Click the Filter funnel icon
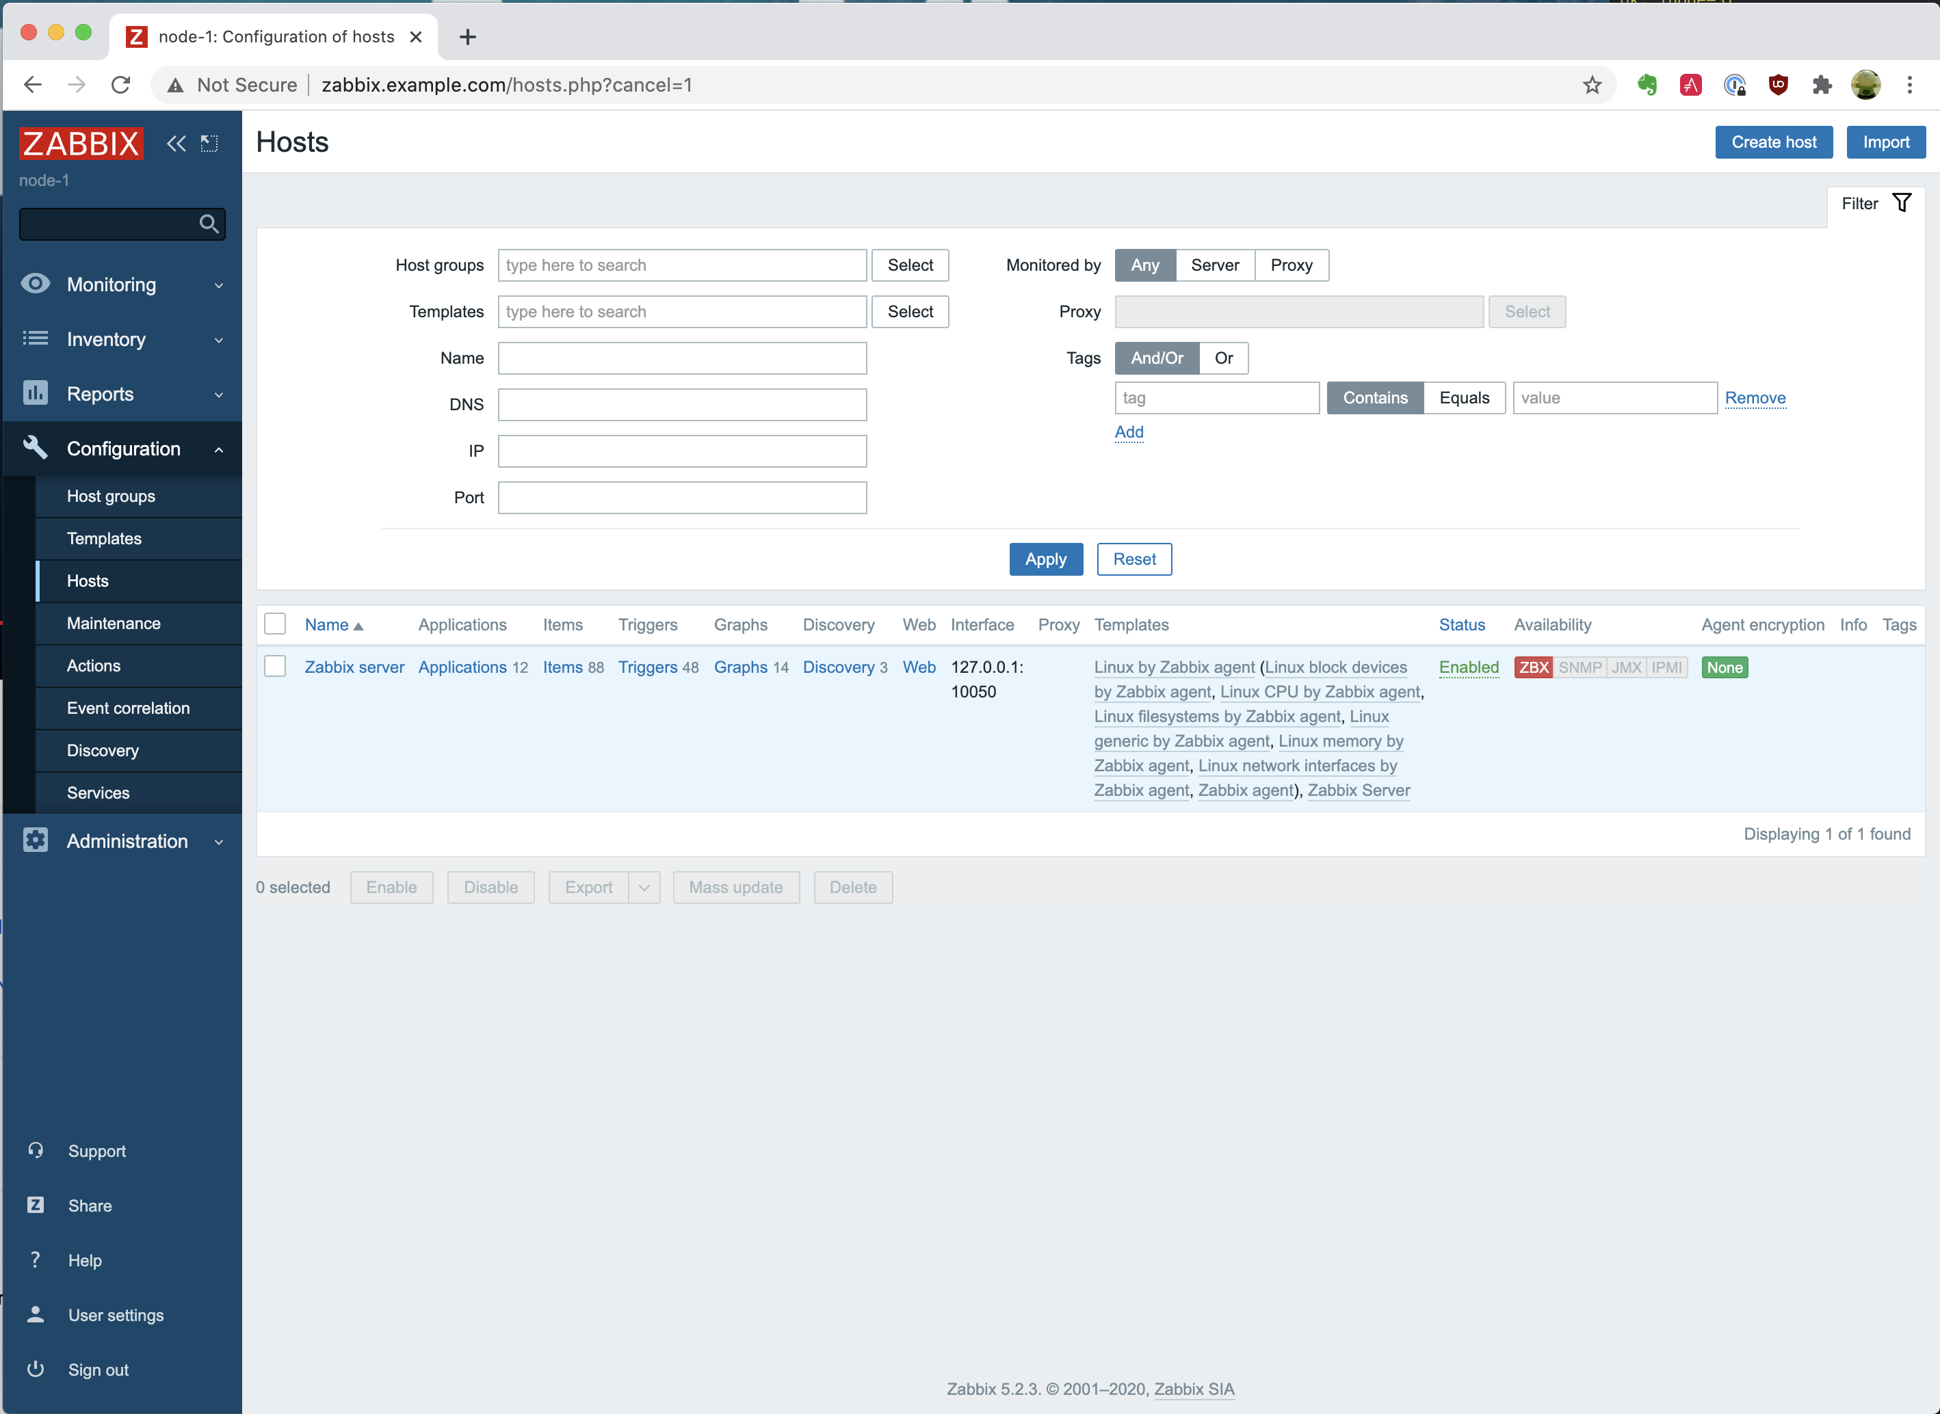1940x1414 pixels. [x=1902, y=203]
